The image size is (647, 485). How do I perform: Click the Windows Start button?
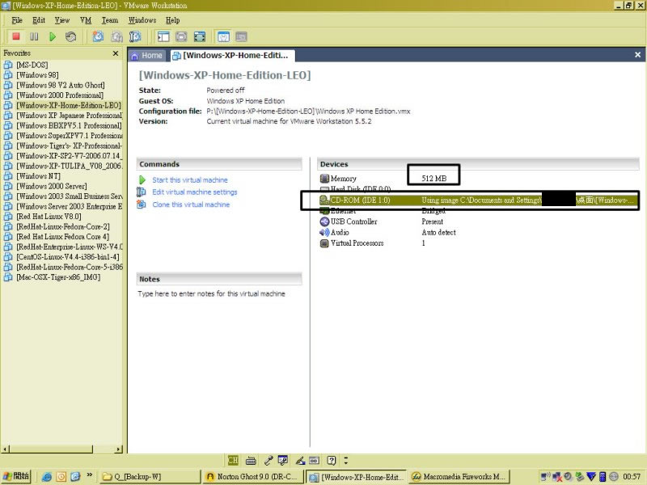[16, 476]
